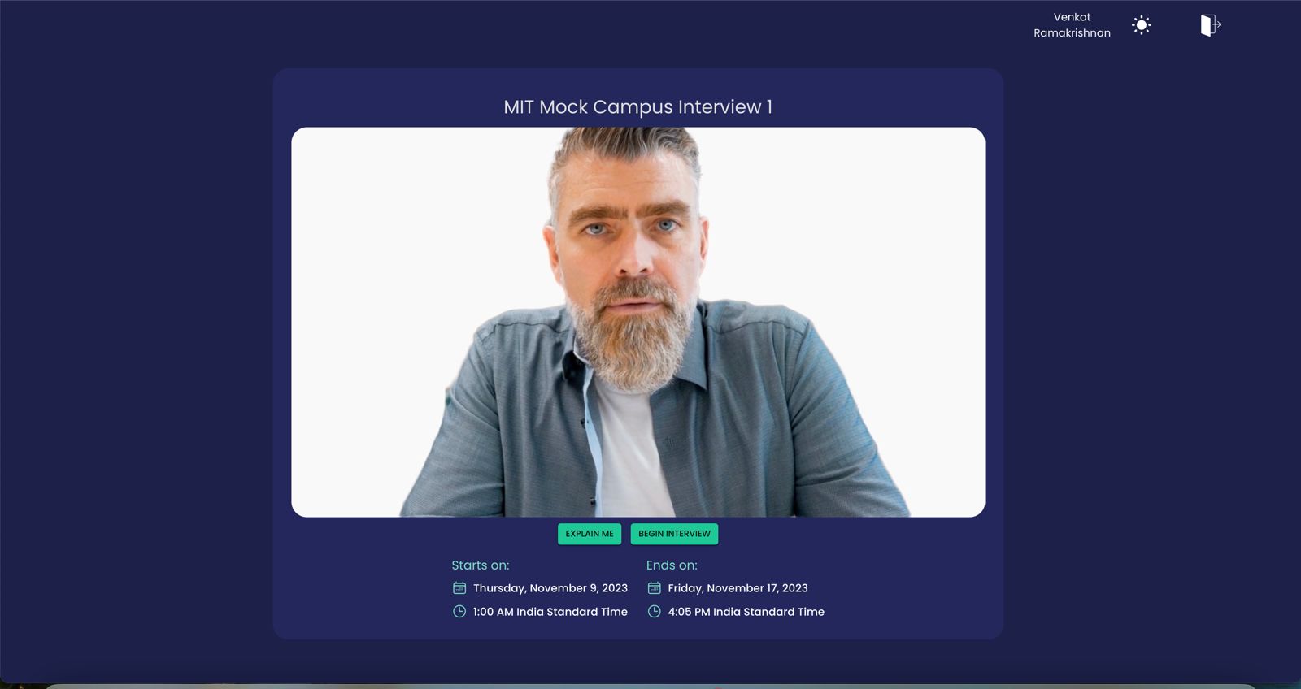Start the session with Begin Interview
Viewport: 1301px width, 689px height.
pyautogui.click(x=674, y=534)
